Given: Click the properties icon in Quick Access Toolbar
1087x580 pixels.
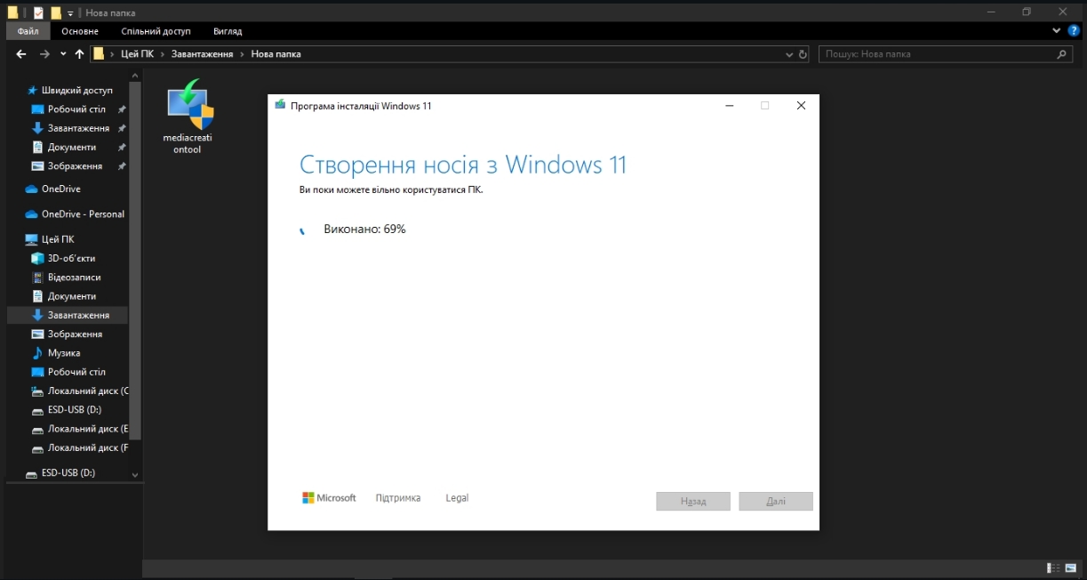Looking at the screenshot, I should coord(38,12).
